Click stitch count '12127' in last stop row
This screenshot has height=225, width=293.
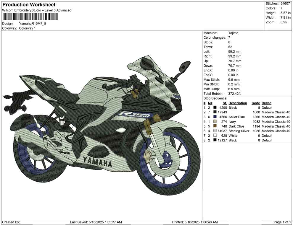(222, 140)
